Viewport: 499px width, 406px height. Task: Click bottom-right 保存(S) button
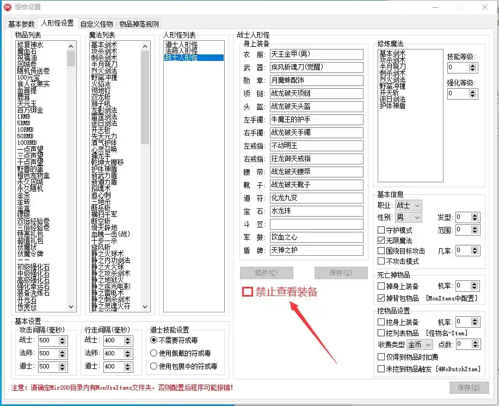tap(469, 387)
